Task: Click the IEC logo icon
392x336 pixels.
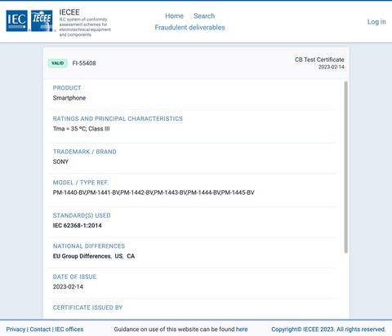Action: [x=17, y=21]
